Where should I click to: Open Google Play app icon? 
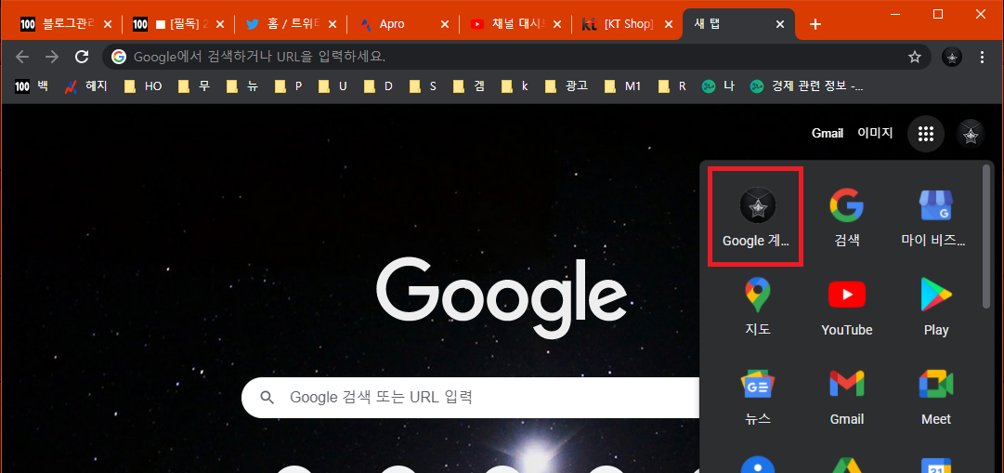coord(935,307)
